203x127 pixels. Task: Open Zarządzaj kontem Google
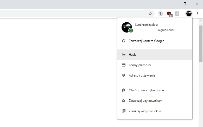146,41
